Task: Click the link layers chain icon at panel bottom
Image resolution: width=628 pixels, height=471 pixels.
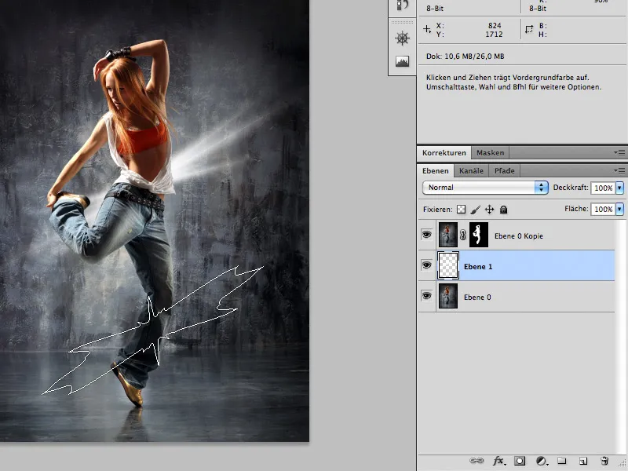Action: [x=476, y=461]
